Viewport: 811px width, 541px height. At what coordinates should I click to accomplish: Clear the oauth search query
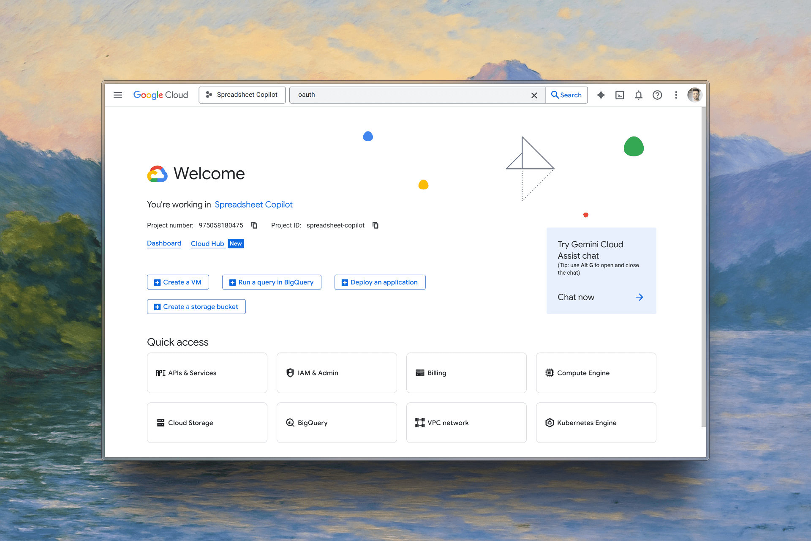click(x=534, y=95)
